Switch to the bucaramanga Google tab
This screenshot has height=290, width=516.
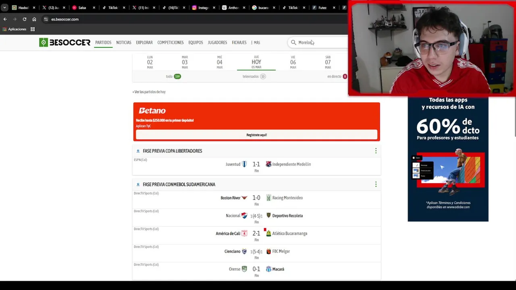click(263, 8)
